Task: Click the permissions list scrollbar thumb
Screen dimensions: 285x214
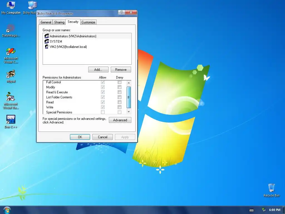Action: click(129, 97)
